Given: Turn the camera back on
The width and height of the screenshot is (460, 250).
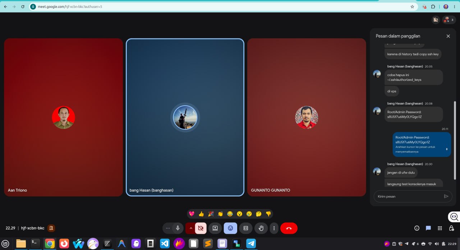Looking at the screenshot, I should (x=201, y=228).
